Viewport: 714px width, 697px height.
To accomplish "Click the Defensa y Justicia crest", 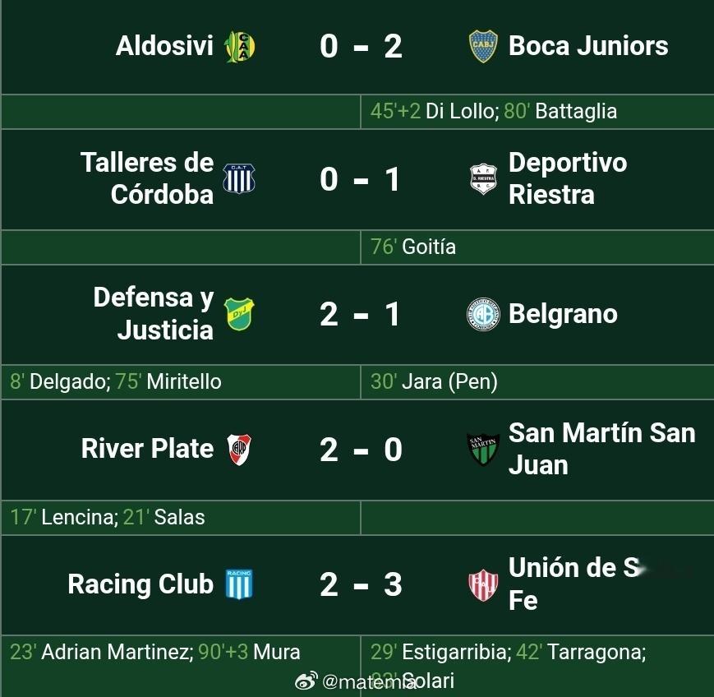I will (239, 314).
